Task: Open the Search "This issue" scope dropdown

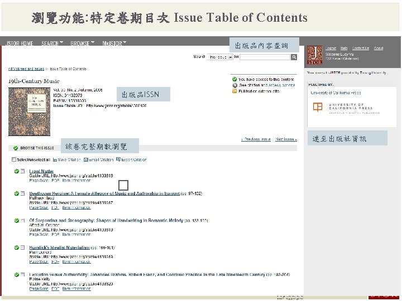Action: click(220, 57)
